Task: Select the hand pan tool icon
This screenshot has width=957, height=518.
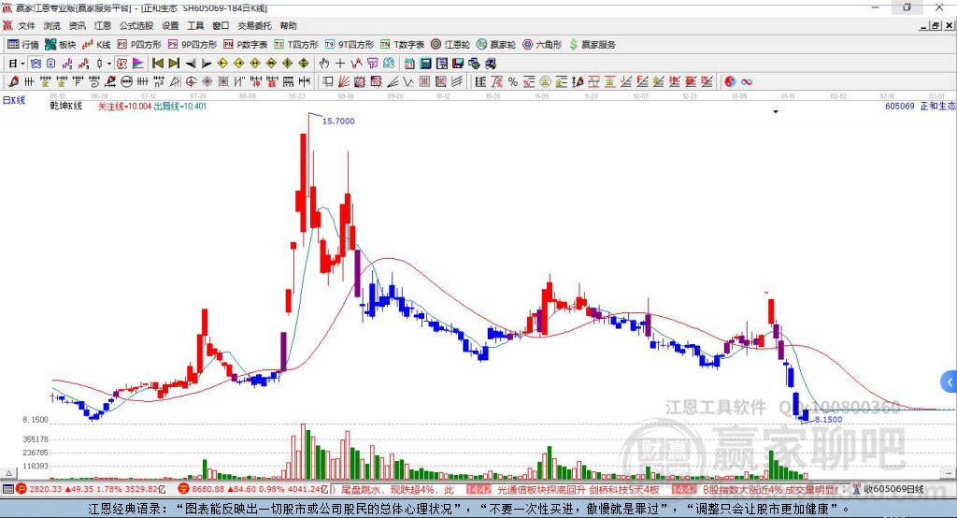Action: (324, 63)
